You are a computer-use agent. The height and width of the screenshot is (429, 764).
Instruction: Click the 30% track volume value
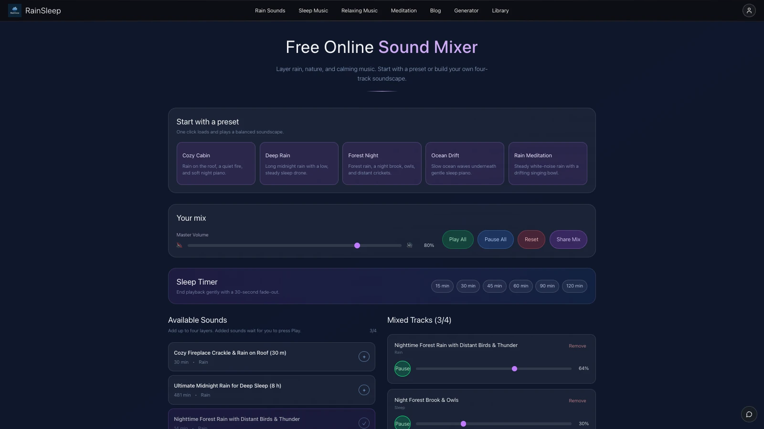point(584,424)
